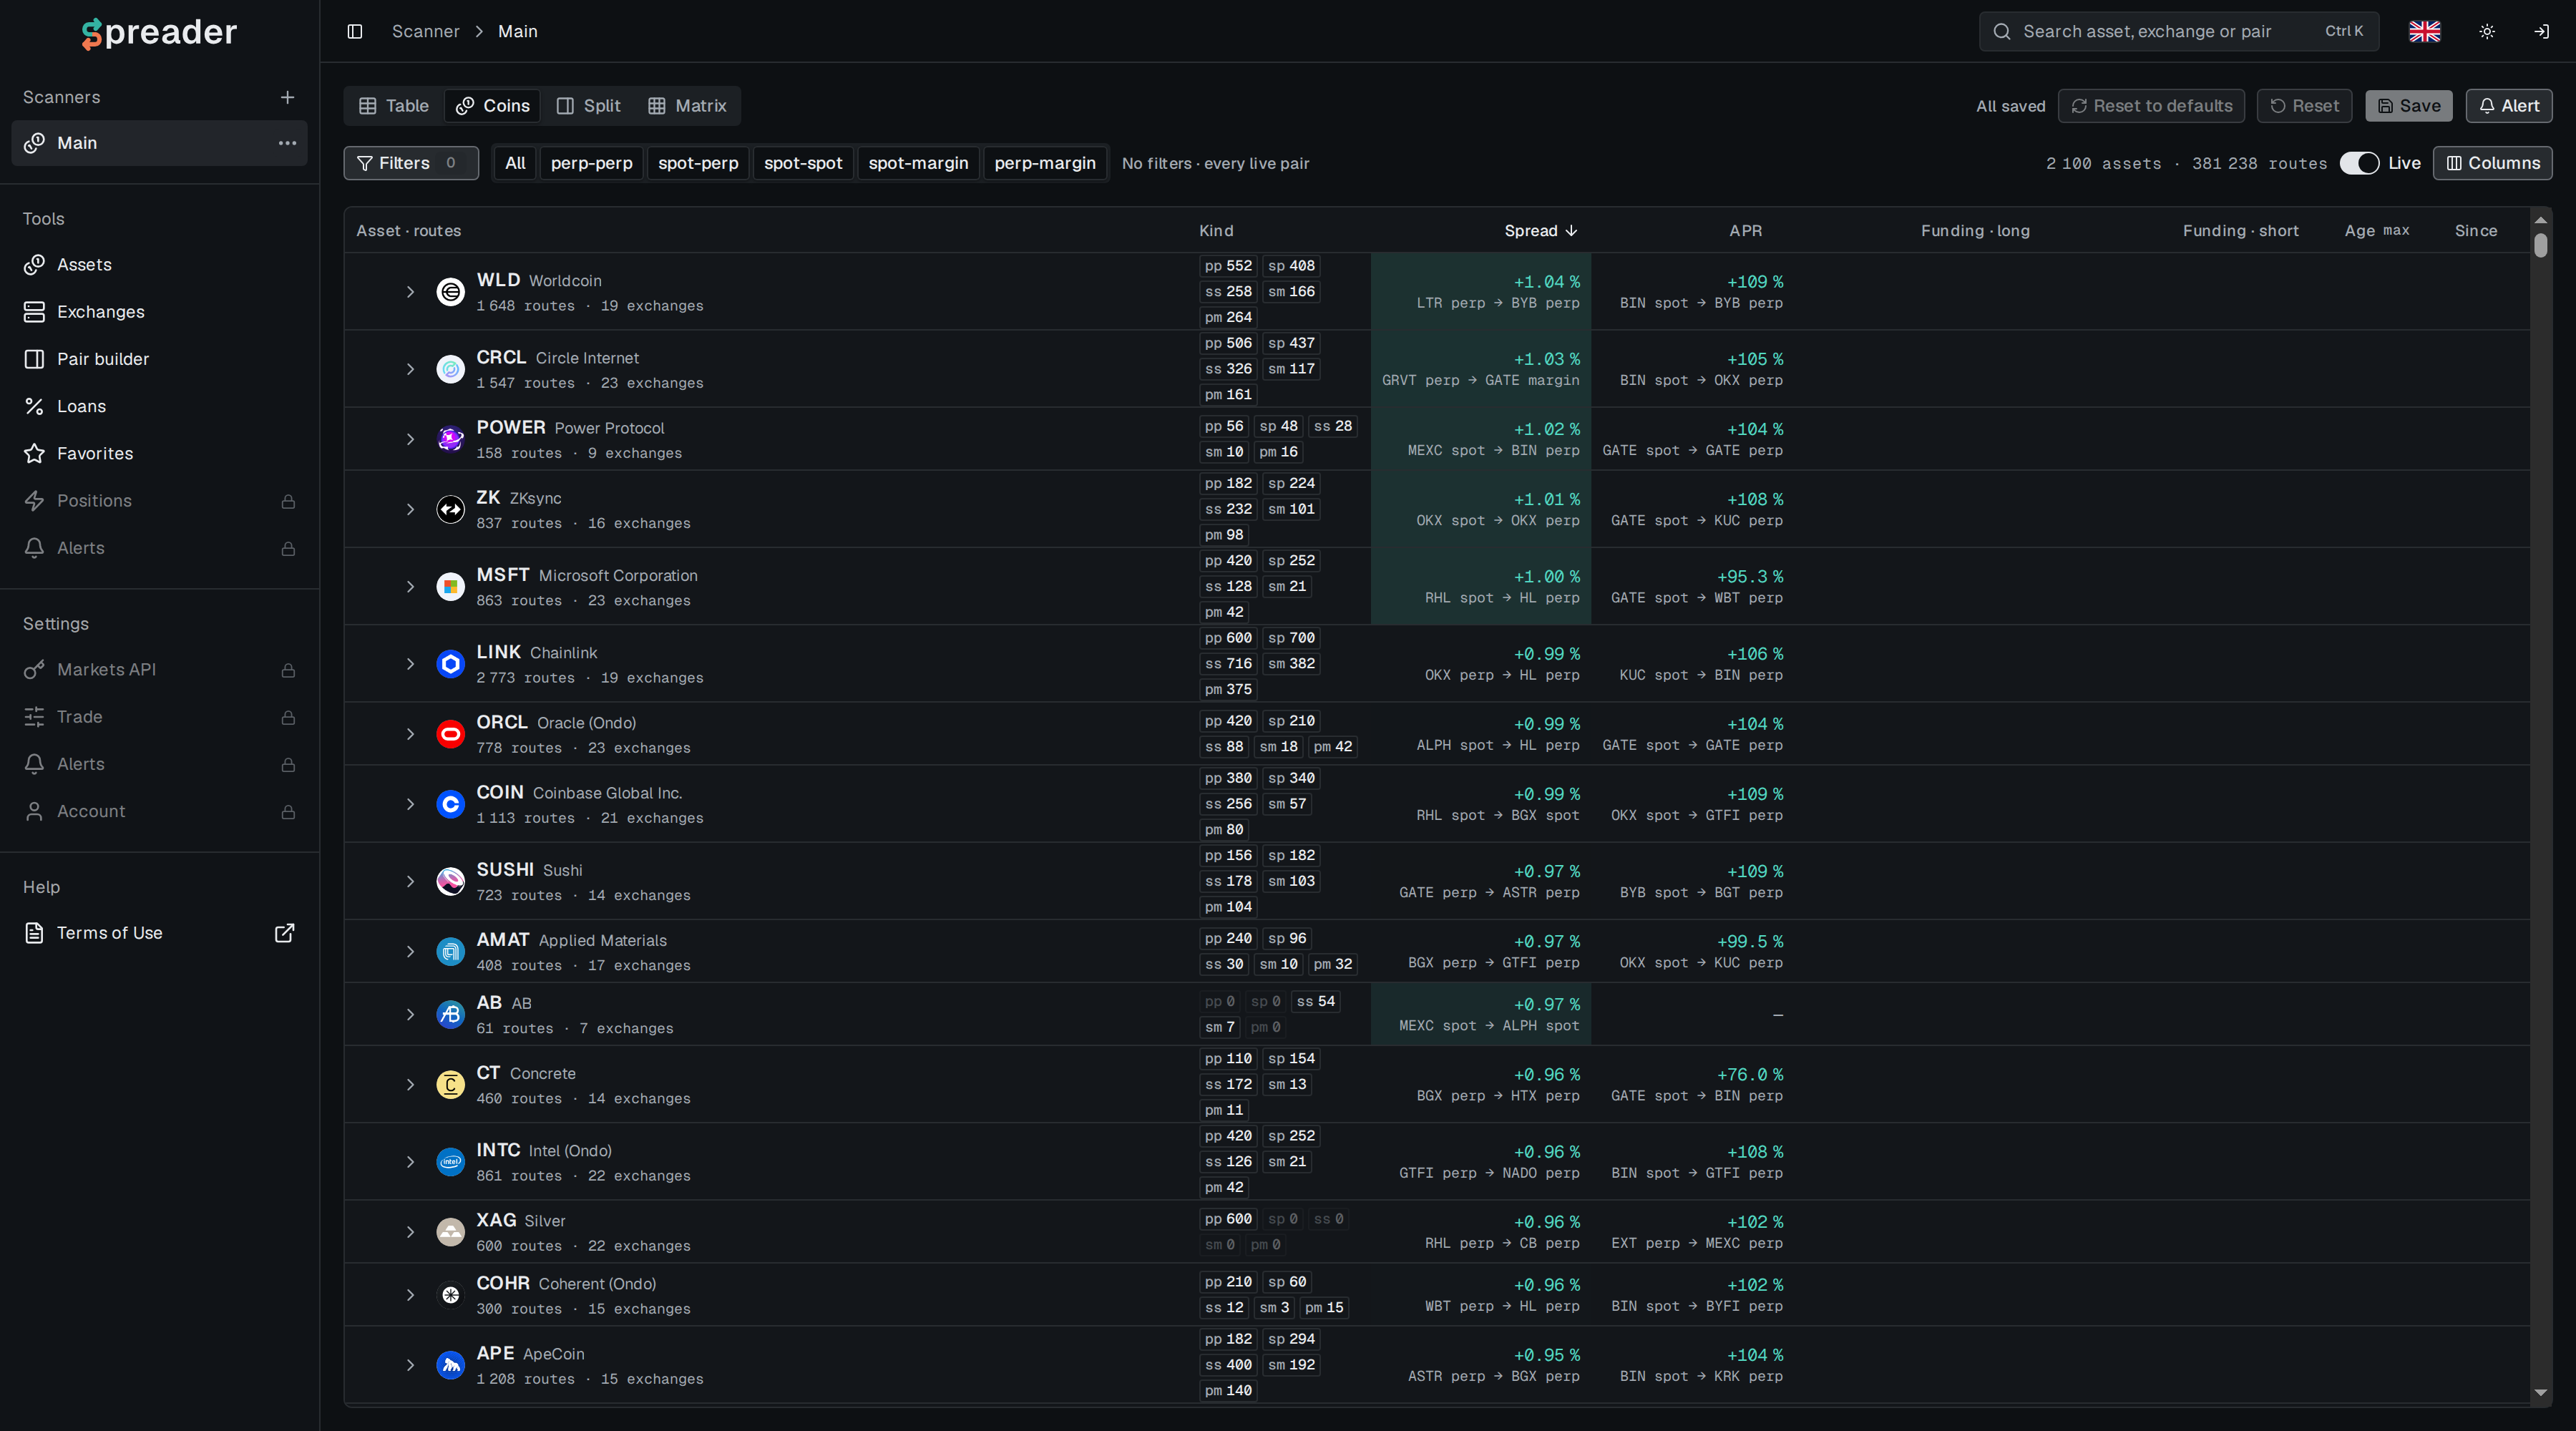Image resolution: width=2576 pixels, height=1431 pixels.
Task: Select the spot-margin filter chip
Action: (x=918, y=163)
